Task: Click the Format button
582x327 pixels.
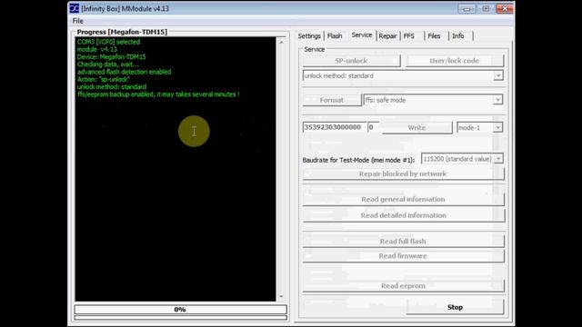Action: click(331, 100)
